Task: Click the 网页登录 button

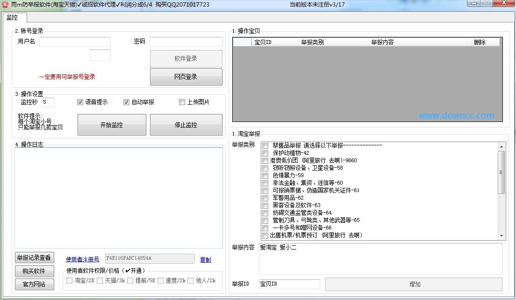Action: click(186, 76)
